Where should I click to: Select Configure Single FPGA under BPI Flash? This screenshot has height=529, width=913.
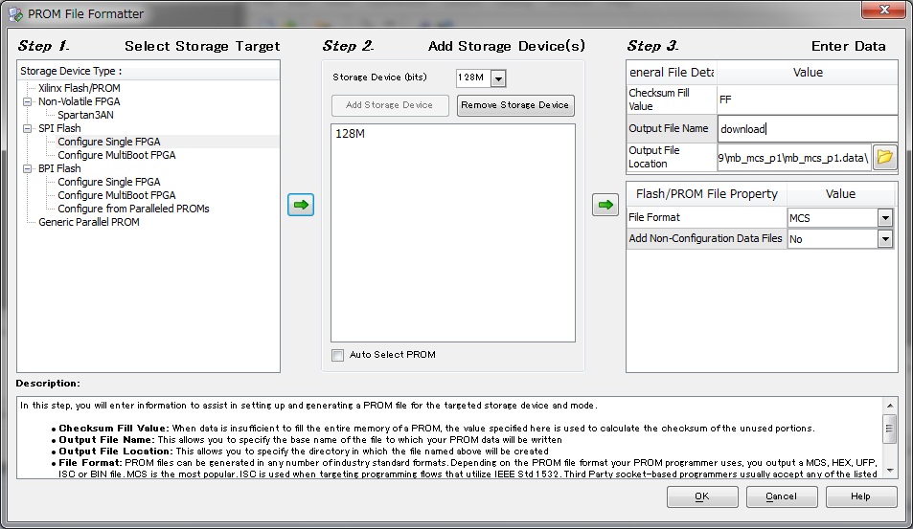109,182
